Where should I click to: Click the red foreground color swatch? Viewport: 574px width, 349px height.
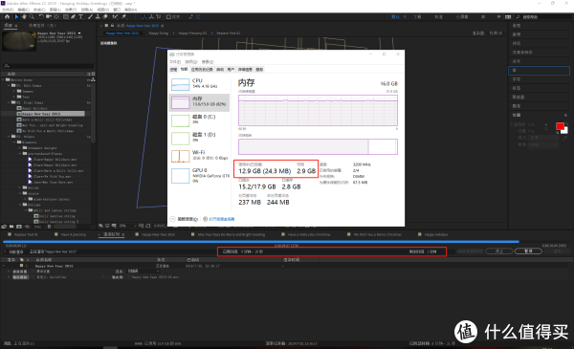[560, 126]
